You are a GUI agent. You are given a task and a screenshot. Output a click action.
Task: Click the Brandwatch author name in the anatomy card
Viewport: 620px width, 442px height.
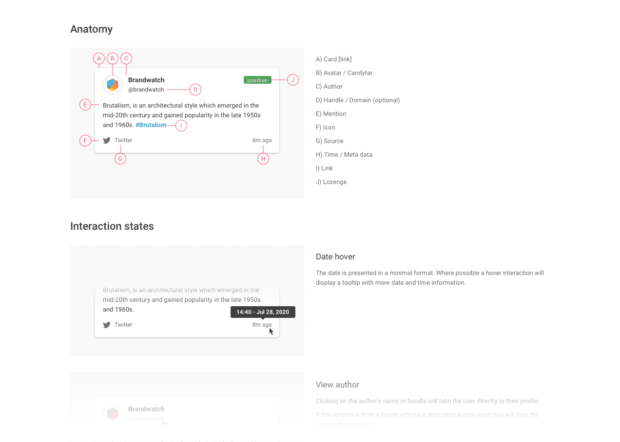click(x=146, y=80)
